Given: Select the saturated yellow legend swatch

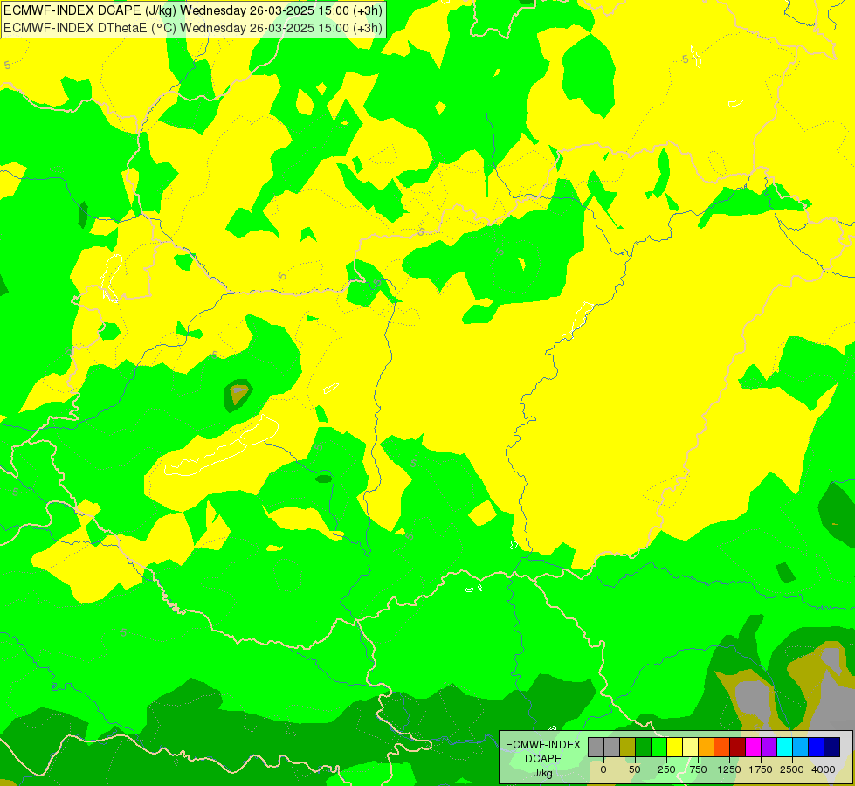Looking at the screenshot, I should click(x=674, y=747).
